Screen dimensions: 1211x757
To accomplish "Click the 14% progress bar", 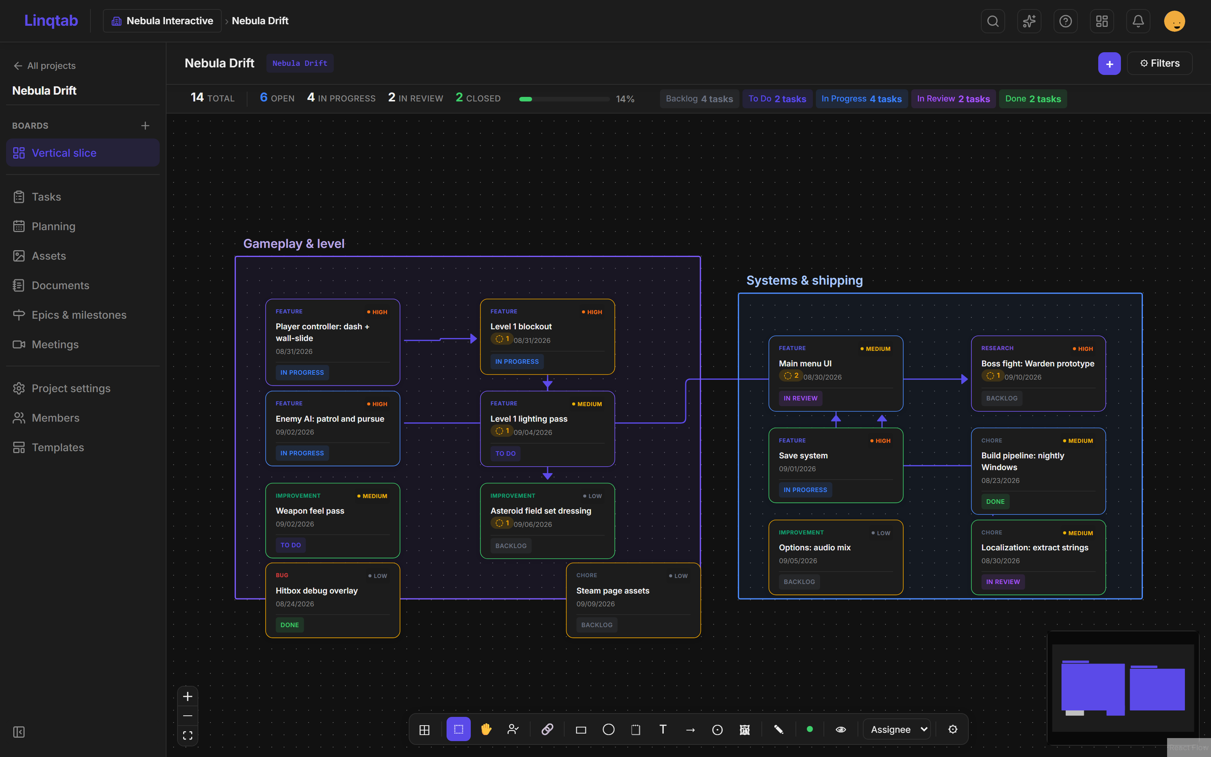I will coord(564,99).
